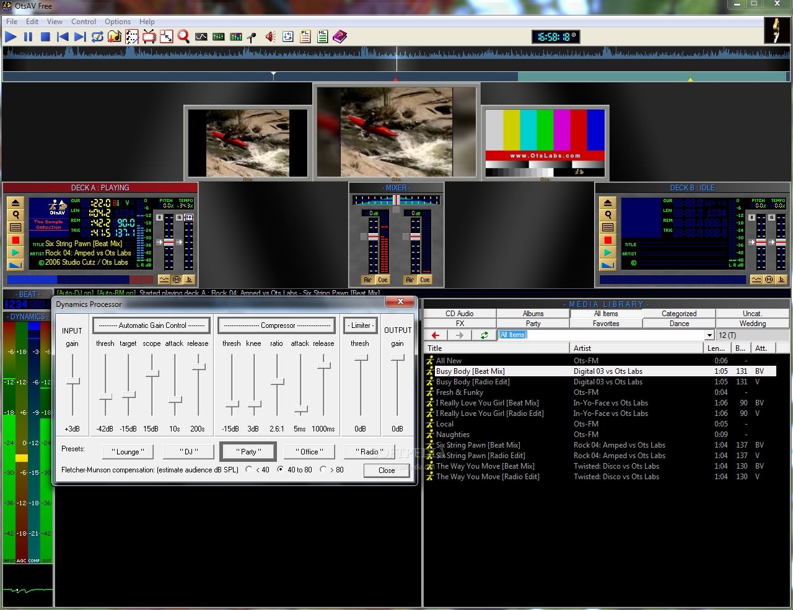Screen dimensions: 793x610
Task: Toggle the 8 pitch range button on Deck A
Action: tap(159, 218)
